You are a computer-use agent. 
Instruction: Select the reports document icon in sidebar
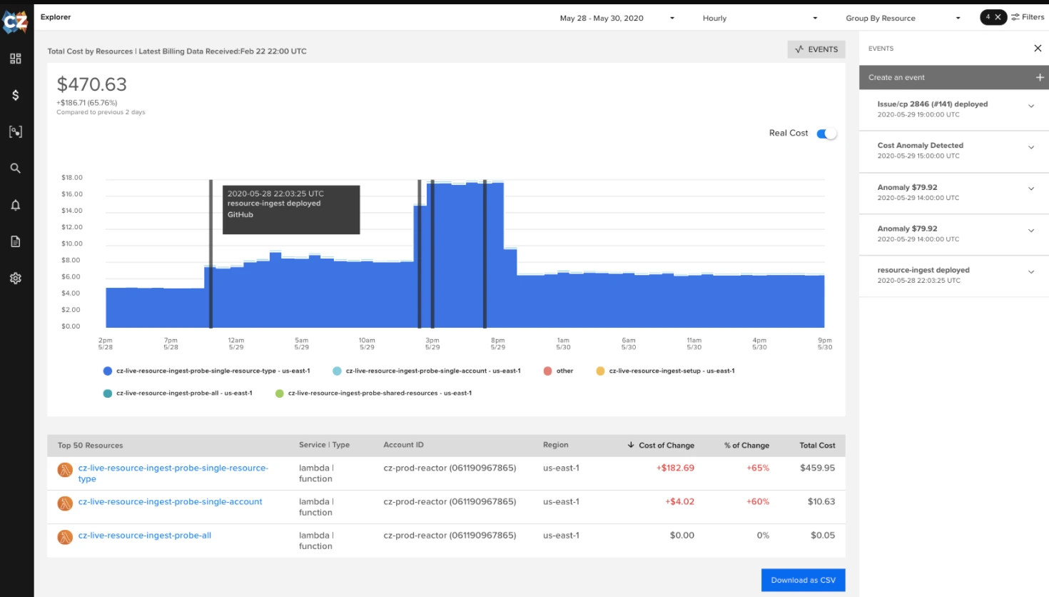14,241
